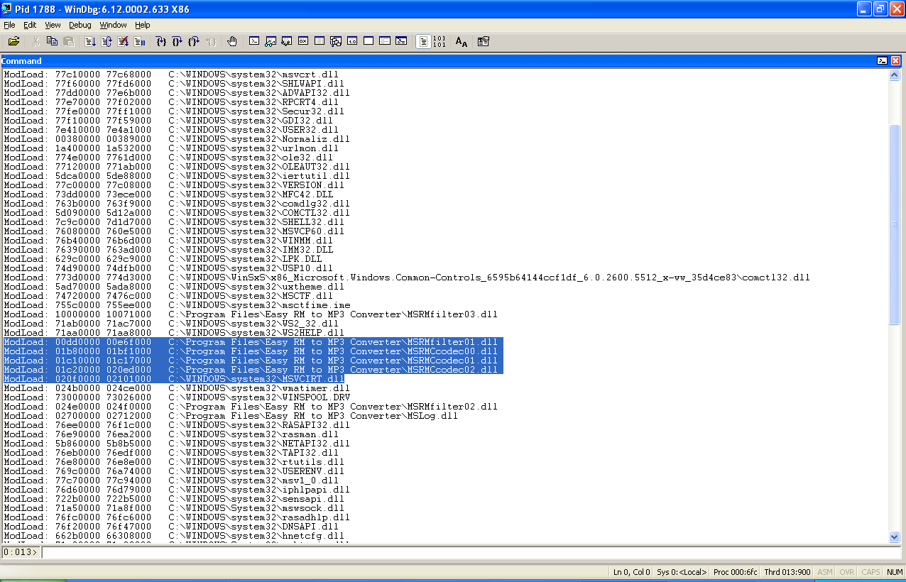Click the vertical scrollbar thumb
906x582 pixels.
(x=895, y=224)
